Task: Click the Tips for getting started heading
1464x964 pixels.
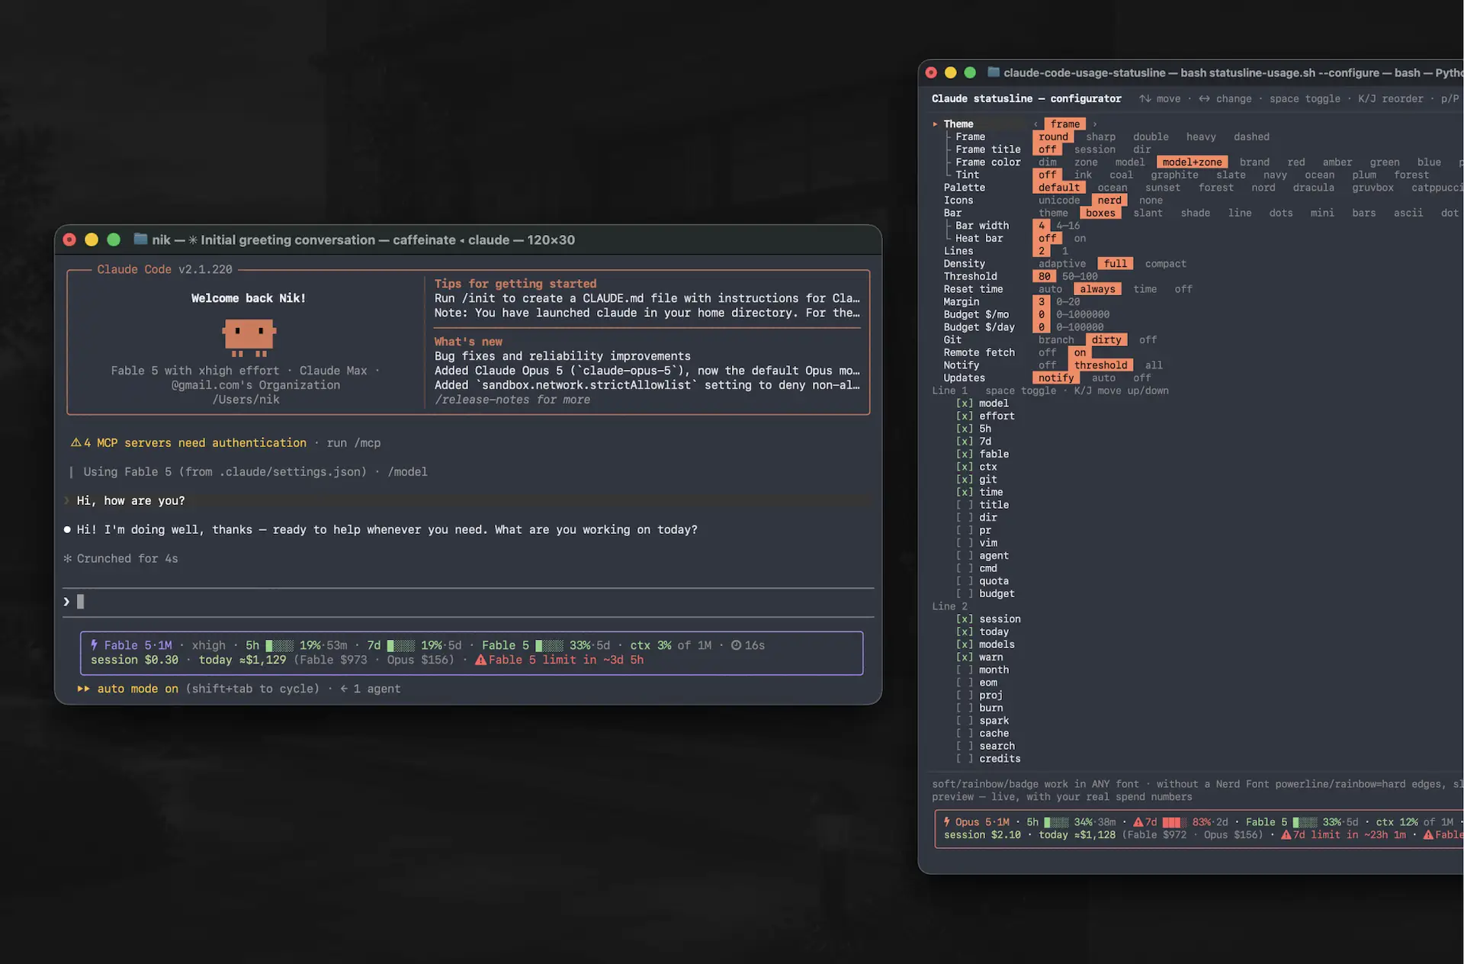Action: tap(515, 284)
